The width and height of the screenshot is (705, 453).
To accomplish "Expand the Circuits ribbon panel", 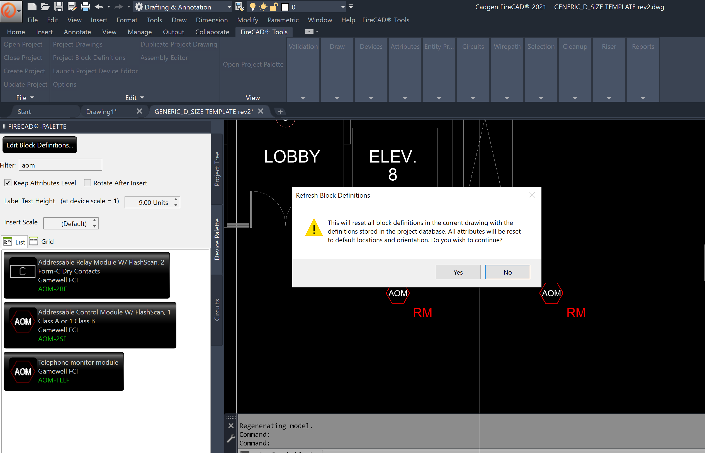I will [x=473, y=98].
